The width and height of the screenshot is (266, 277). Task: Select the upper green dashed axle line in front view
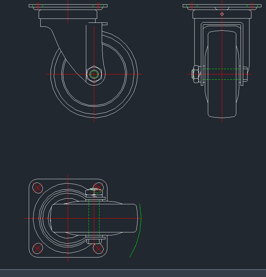click(221, 69)
